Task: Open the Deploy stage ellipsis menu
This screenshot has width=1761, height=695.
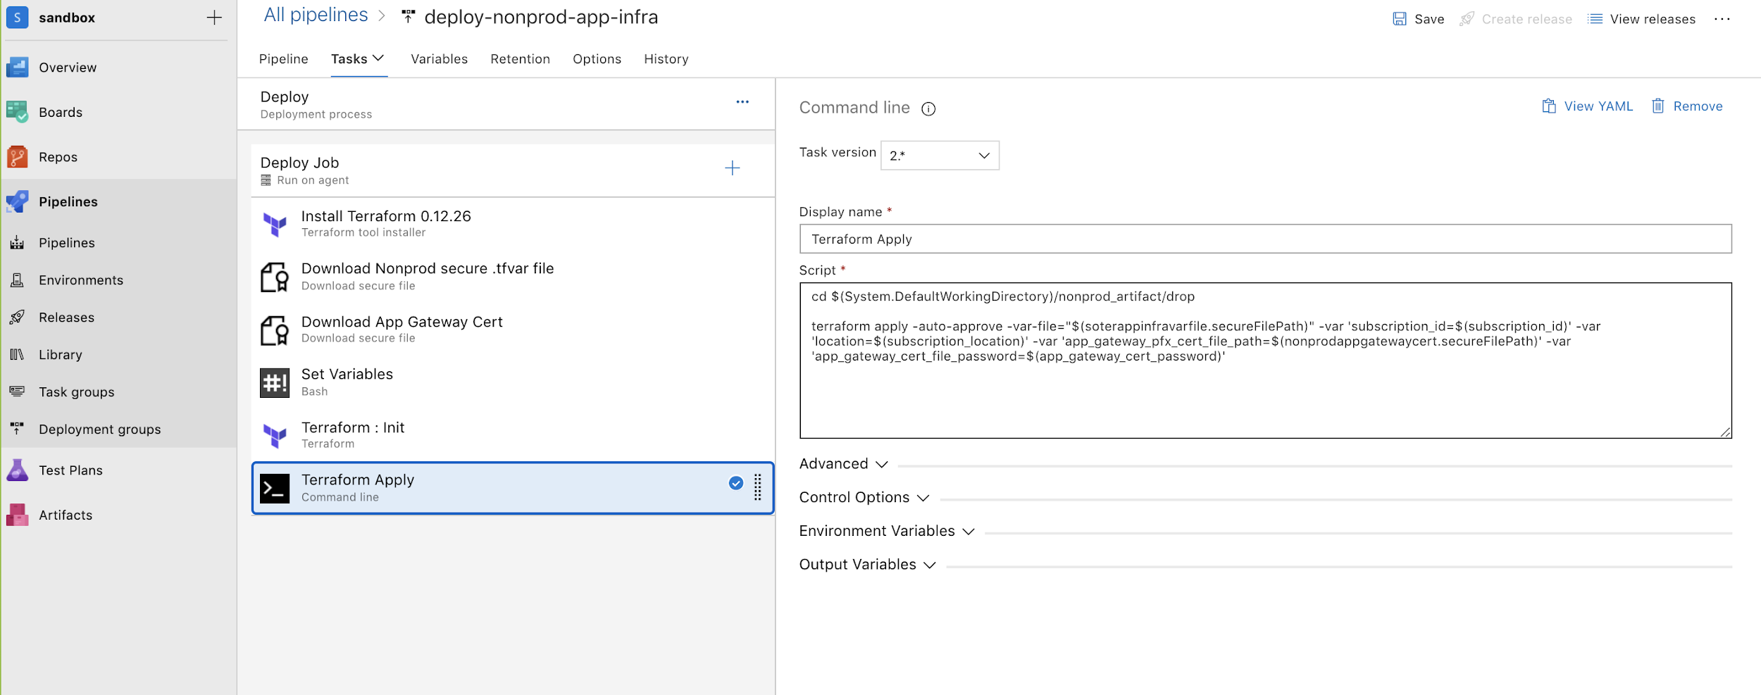Action: pos(742,102)
